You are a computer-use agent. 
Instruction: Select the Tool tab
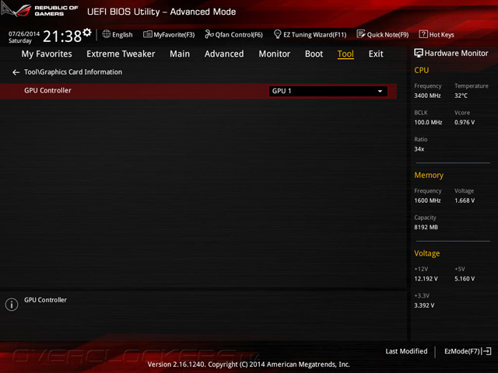click(345, 54)
